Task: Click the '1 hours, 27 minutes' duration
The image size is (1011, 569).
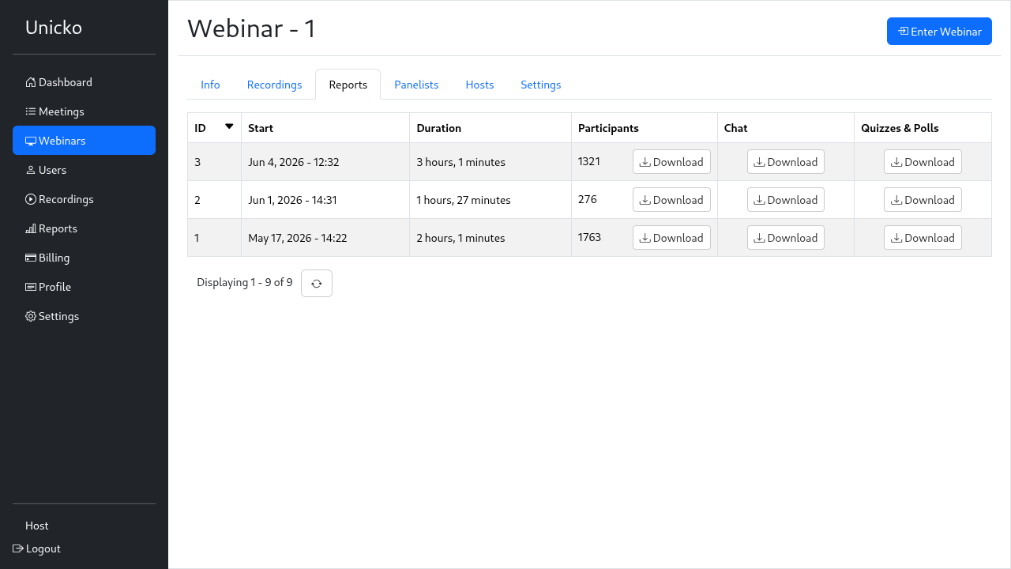Action: point(464,200)
